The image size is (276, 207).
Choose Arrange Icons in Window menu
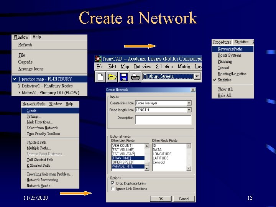(49, 69)
